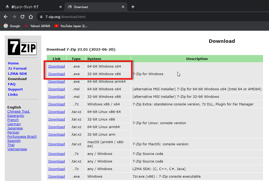
Task: Open the YouTube Japan bookmark
Action: 71,26
